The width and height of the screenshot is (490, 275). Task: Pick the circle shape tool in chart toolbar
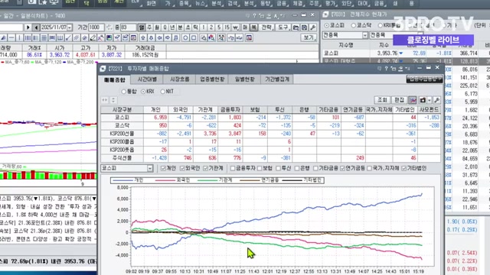click(185, 38)
